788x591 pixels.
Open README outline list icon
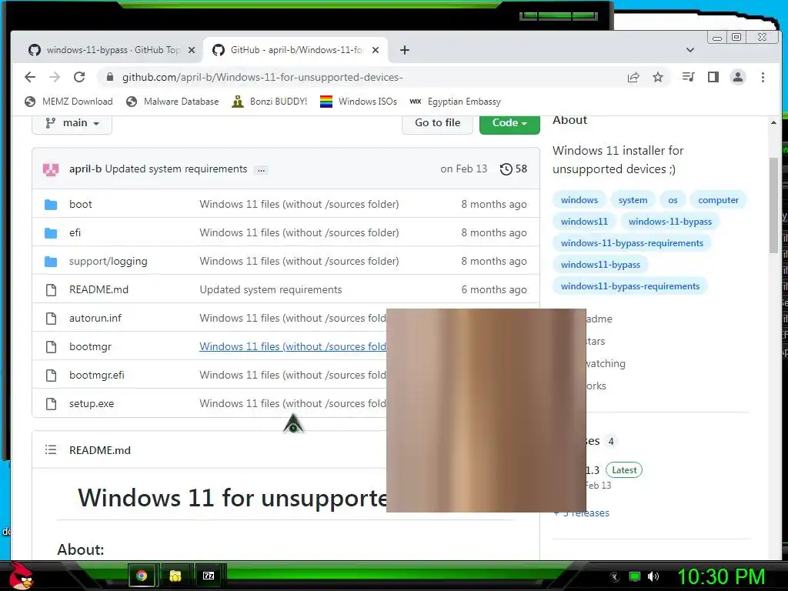[x=51, y=449]
